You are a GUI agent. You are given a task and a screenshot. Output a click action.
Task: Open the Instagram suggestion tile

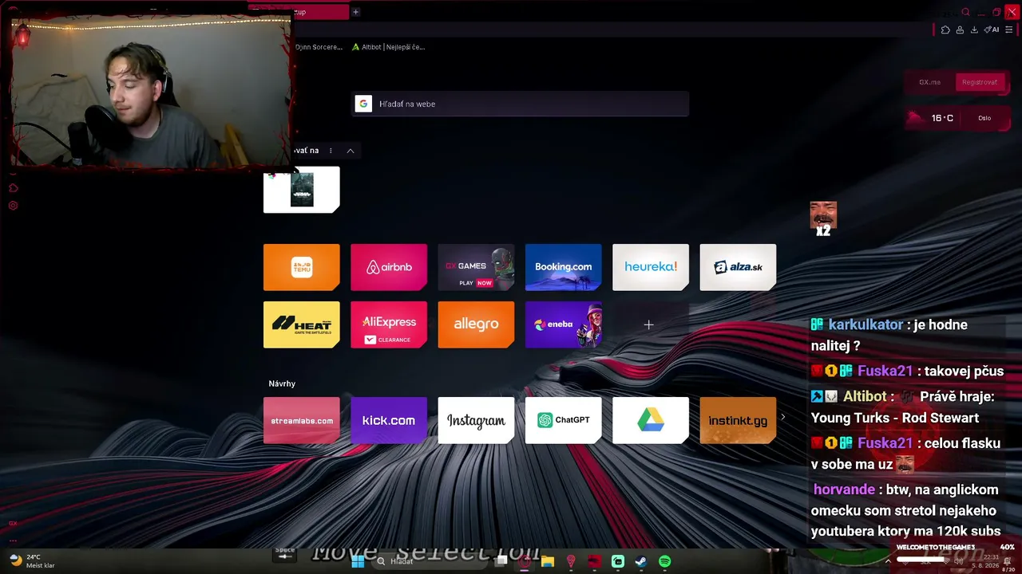pos(476,420)
